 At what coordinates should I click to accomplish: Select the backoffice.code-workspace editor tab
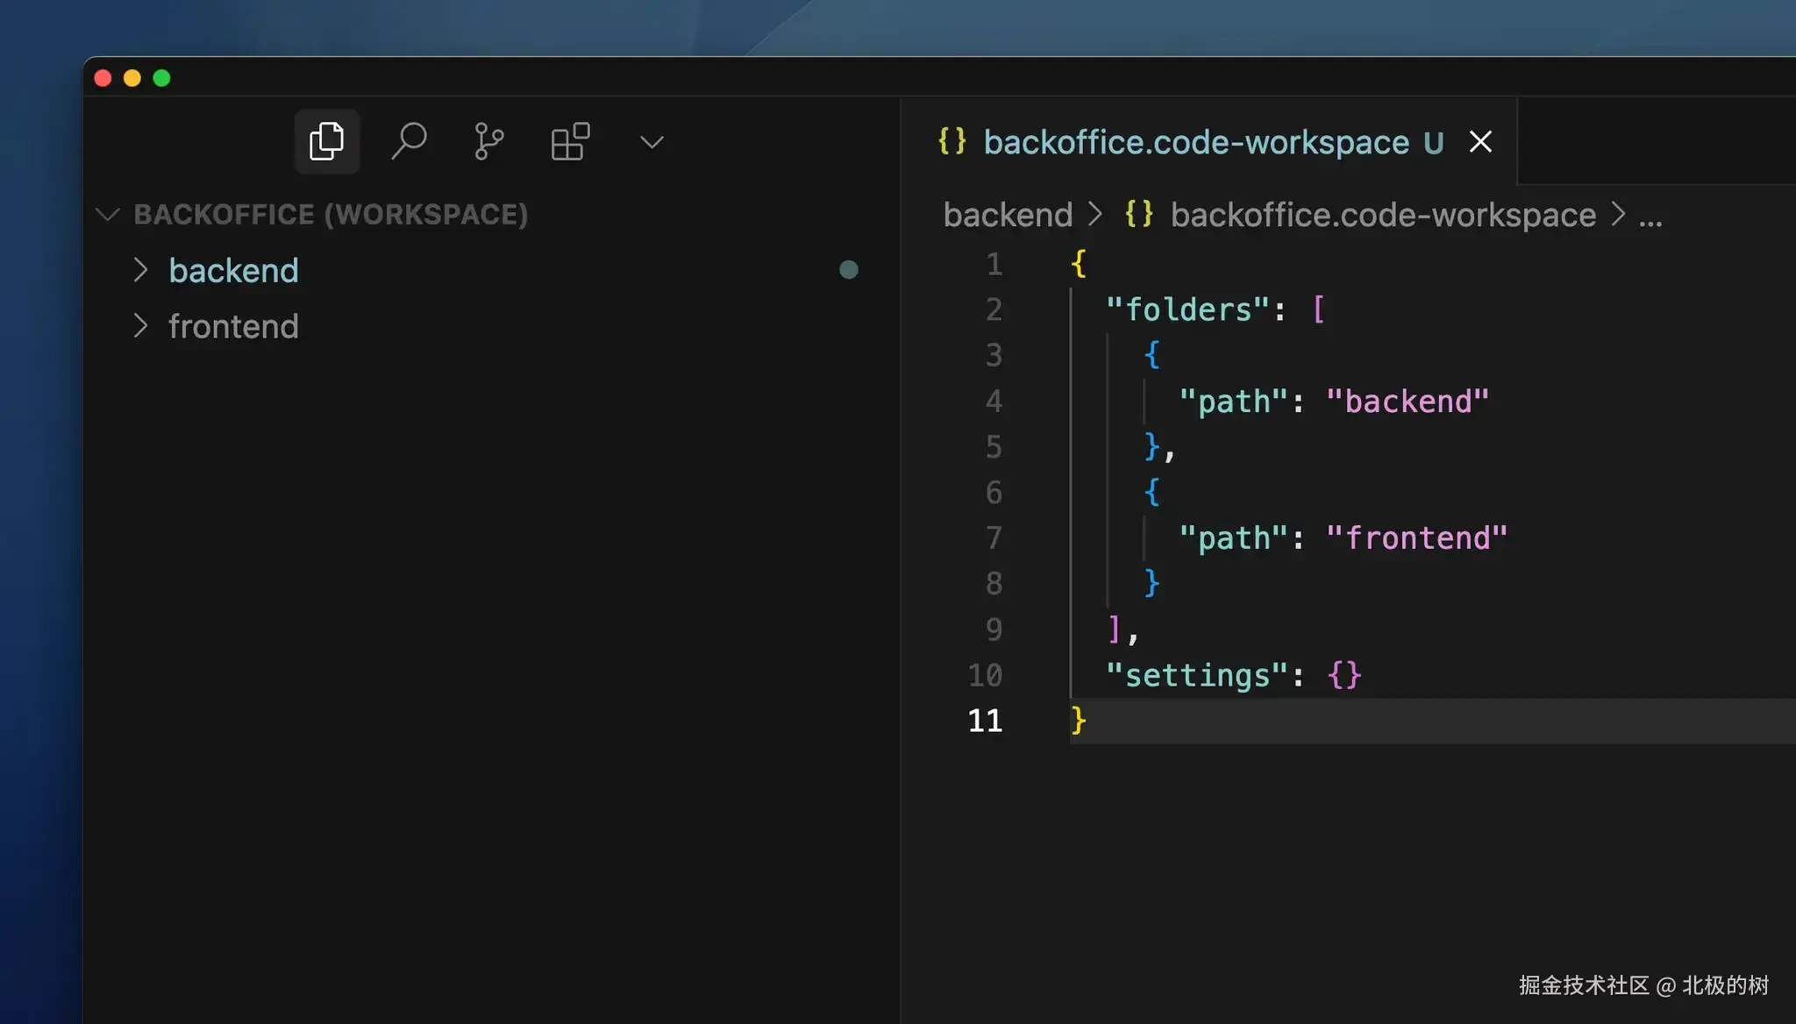1196,142
